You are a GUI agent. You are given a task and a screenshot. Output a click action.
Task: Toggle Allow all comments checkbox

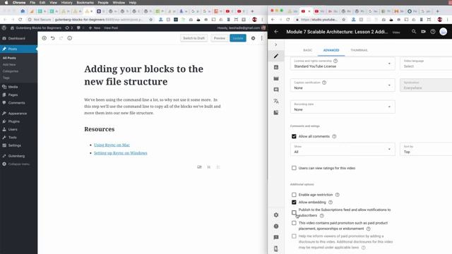coord(294,136)
